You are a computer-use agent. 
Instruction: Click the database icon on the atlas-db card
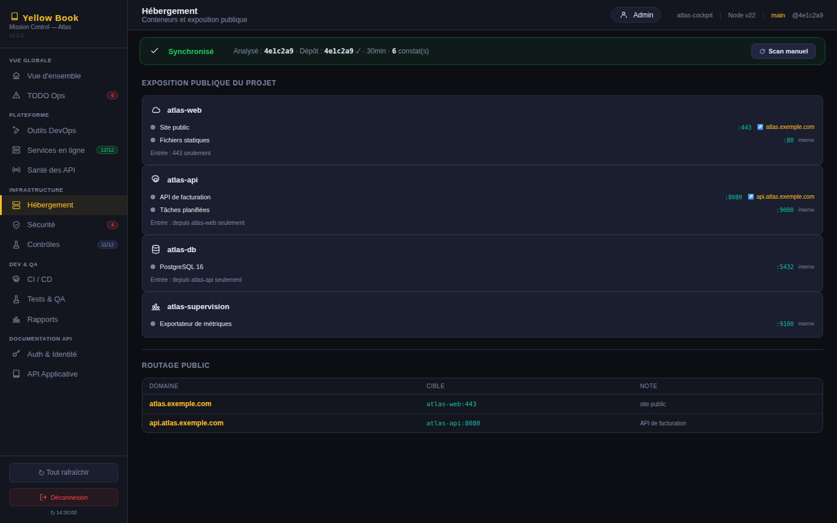tap(156, 250)
